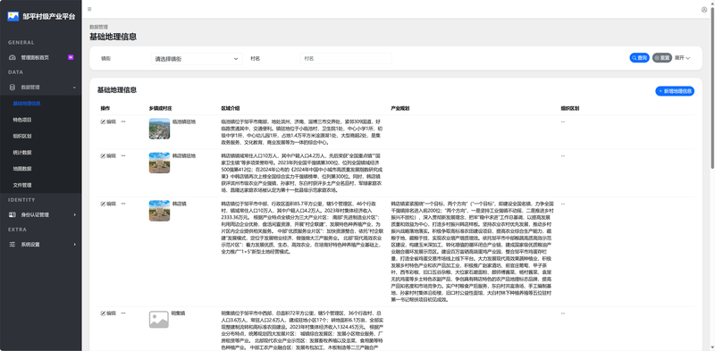
Task: Click the gray 重置 reset button
Action: point(661,58)
